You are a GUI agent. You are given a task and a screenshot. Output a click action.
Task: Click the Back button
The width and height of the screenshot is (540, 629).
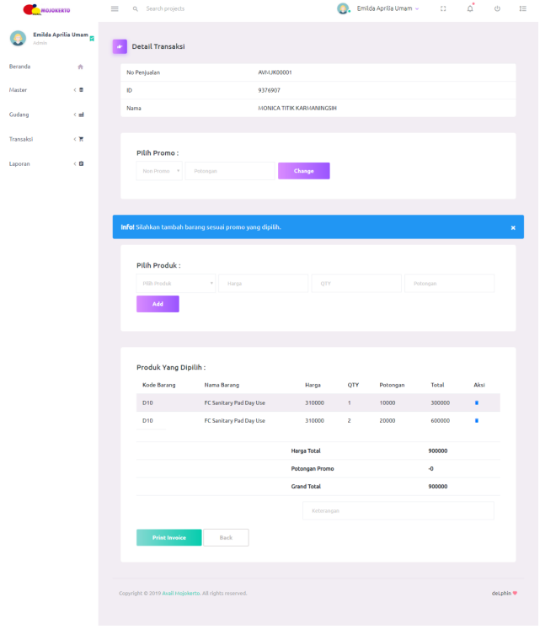(x=226, y=537)
